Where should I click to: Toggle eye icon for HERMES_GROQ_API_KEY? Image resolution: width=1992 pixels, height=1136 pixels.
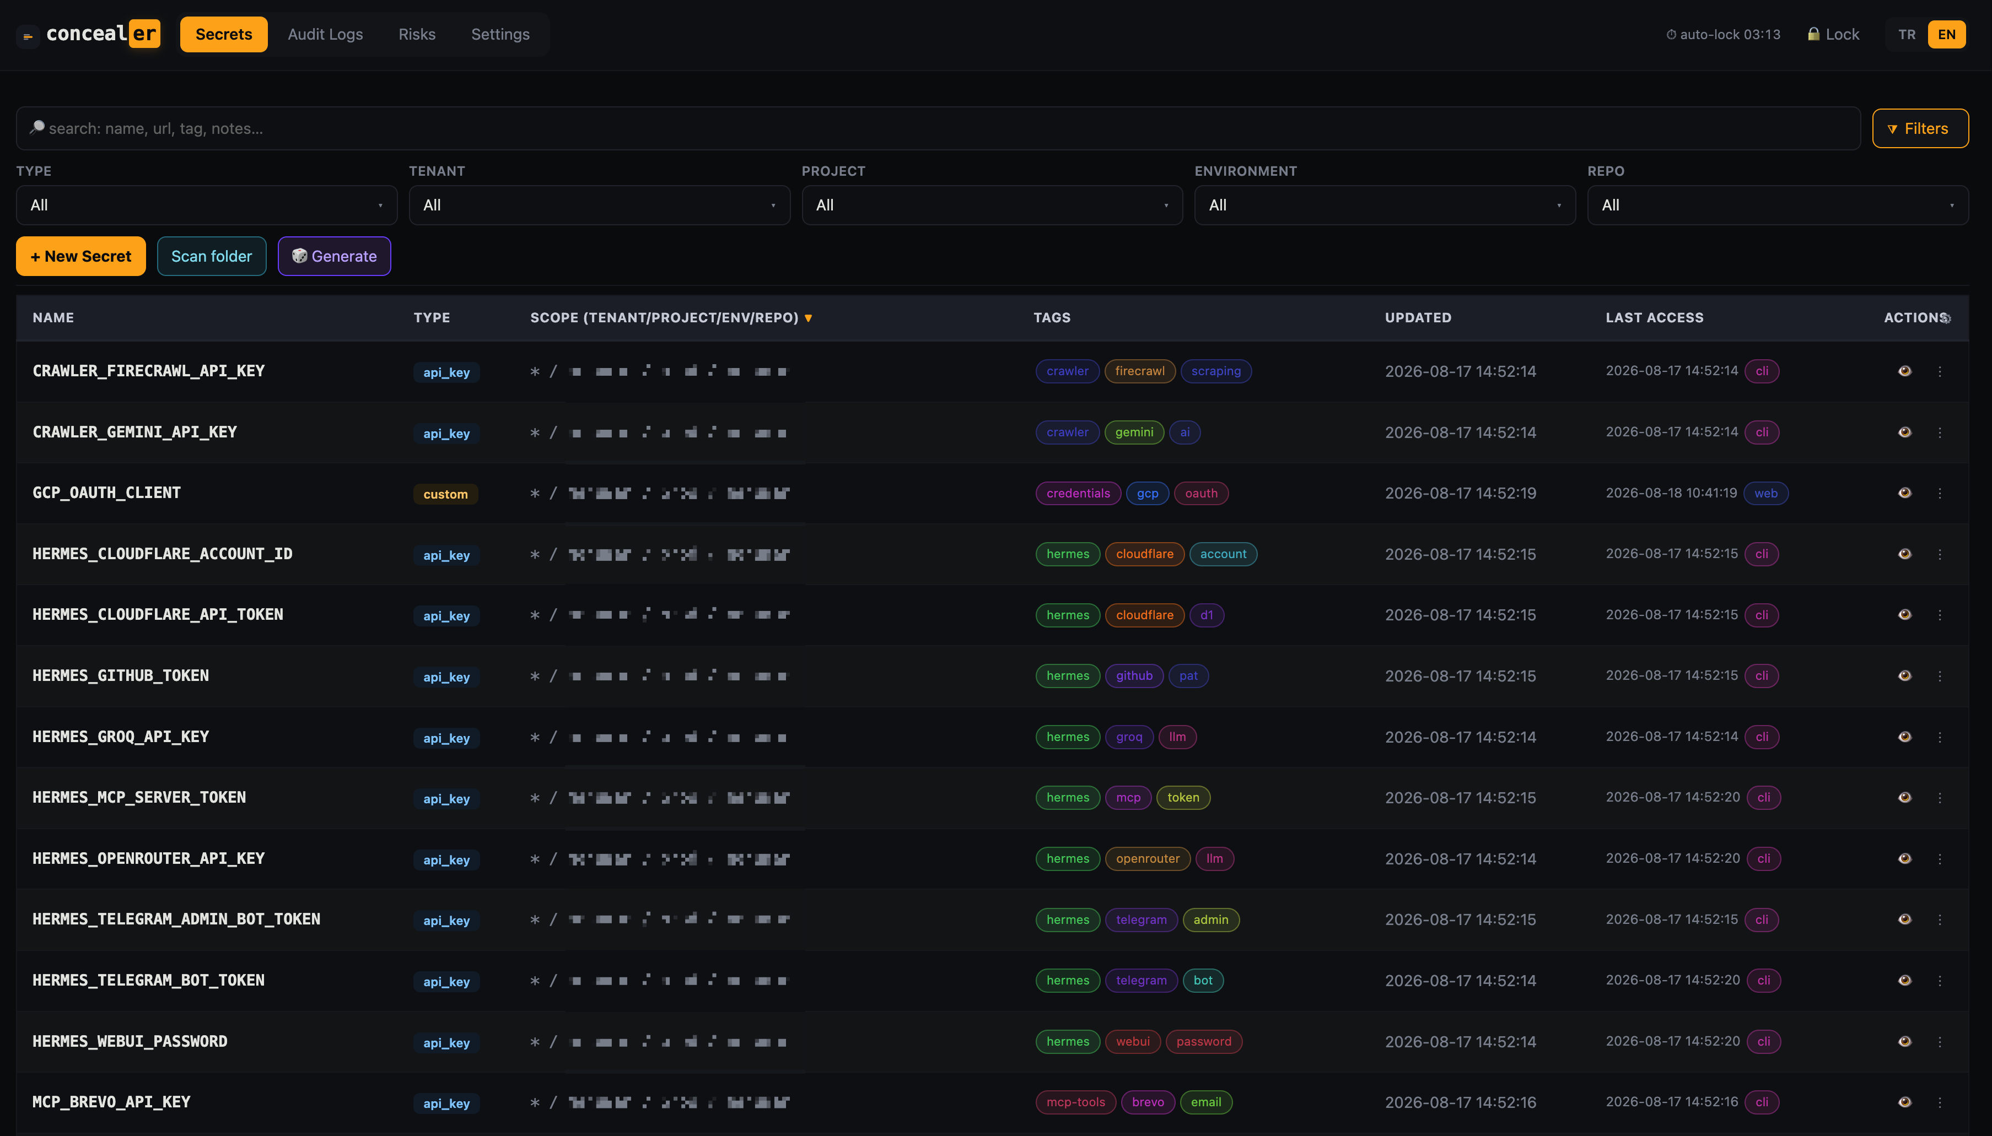point(1904,737)
